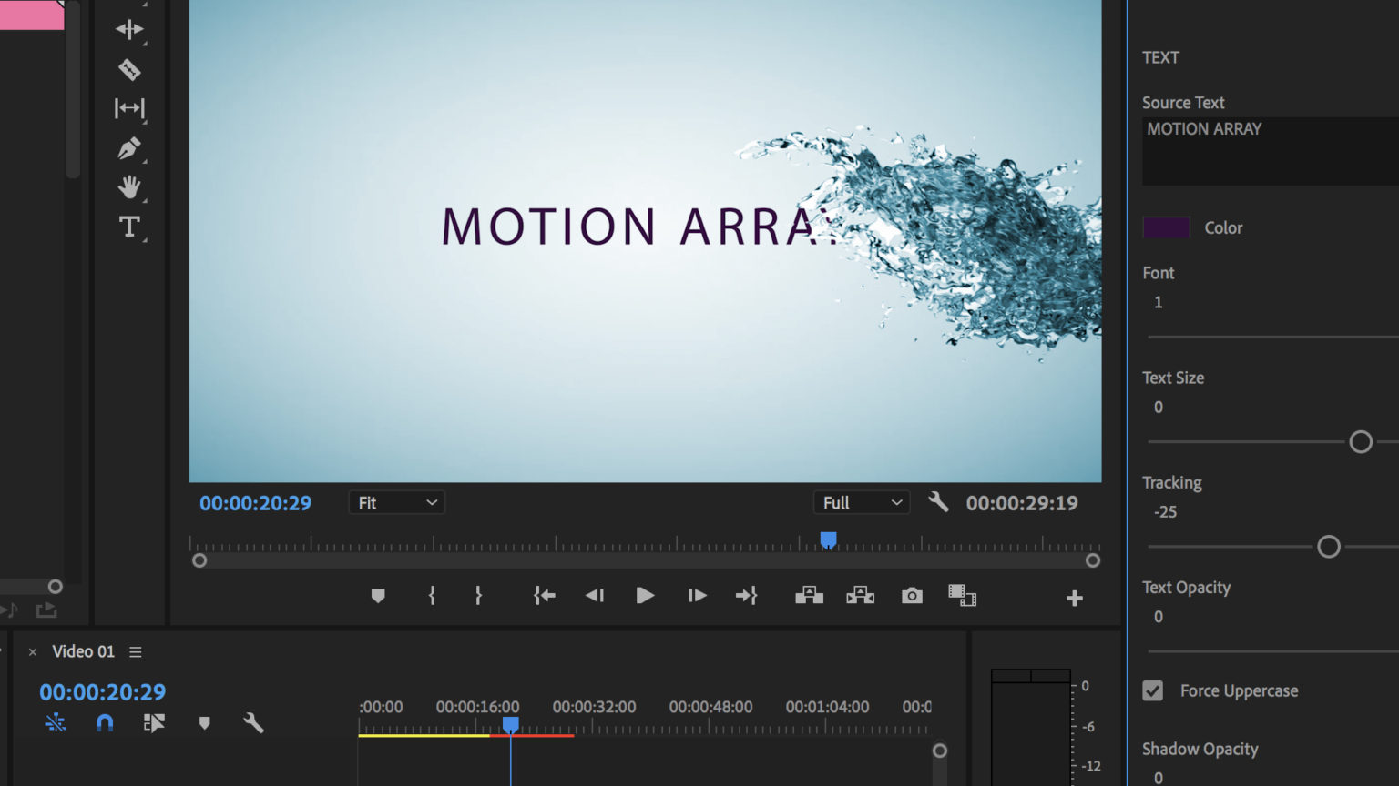Select the Hand tool
Screen dimensions: 1399x786
tap(129, 187)
